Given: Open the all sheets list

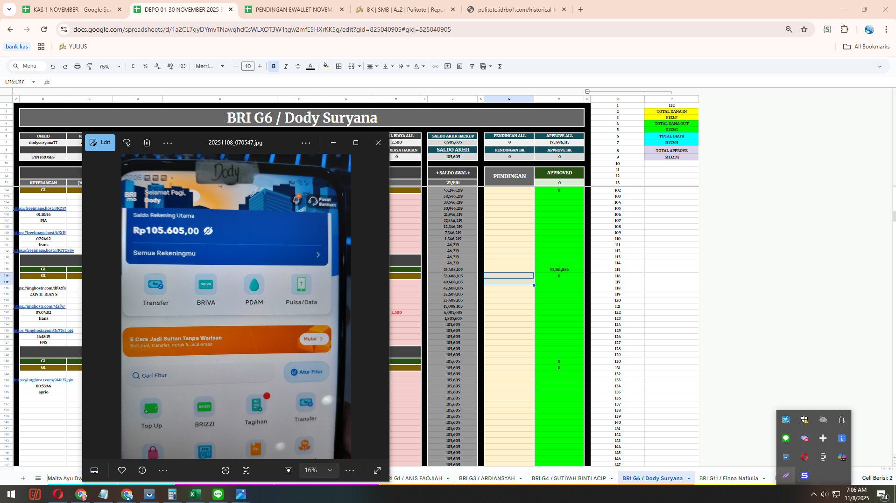Looking at the screenshot, I should (x=38, y=478).
